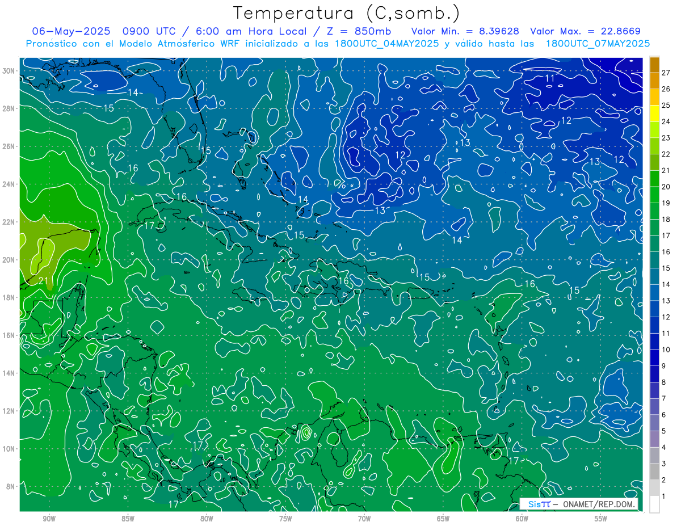The height and width of the screenshot is (526, 681).
Task: Click the legend value "23"
Action: [666, 138]
